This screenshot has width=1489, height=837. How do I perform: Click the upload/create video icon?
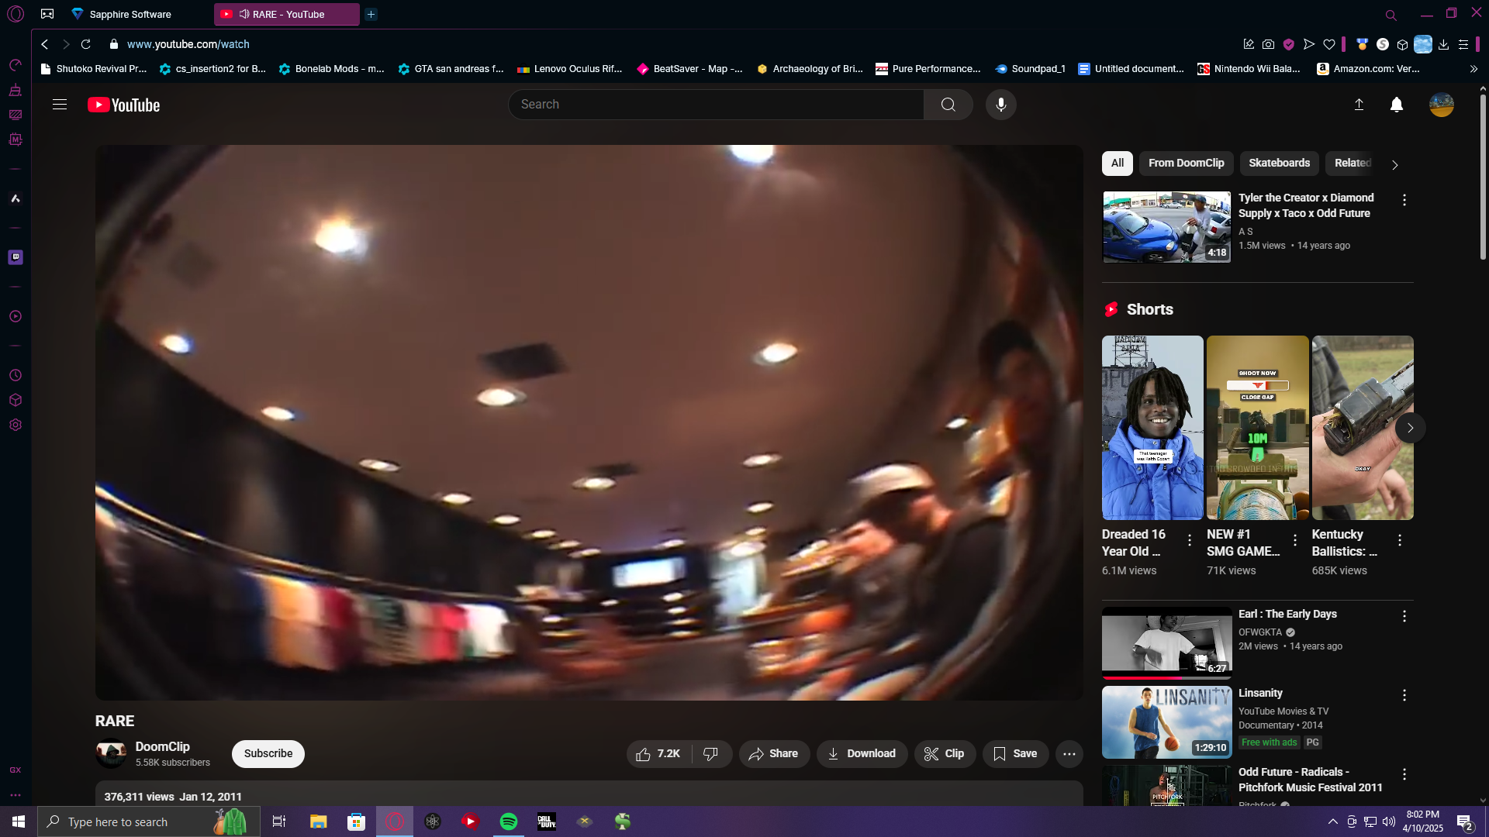(x=1359, y=105)
